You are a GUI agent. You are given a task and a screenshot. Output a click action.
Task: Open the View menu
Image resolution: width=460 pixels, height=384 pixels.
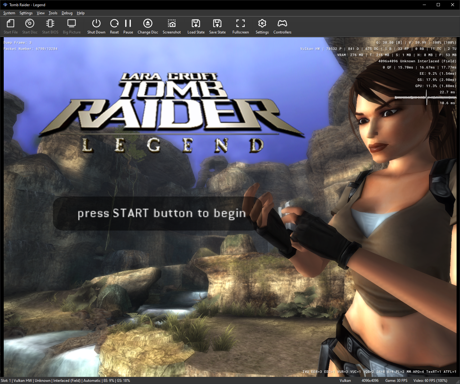(41, 13)
